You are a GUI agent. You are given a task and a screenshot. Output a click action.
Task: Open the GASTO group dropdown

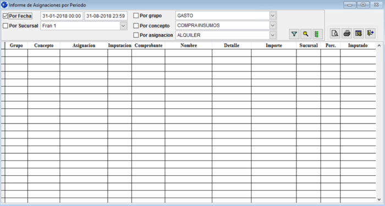coord(273,16)
